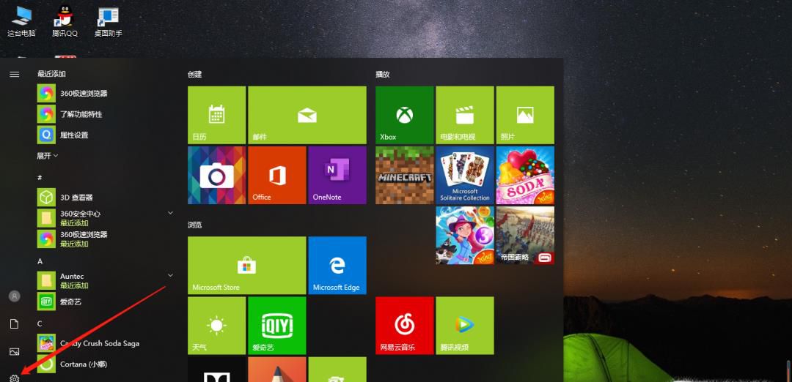Open Settings via the gear icon
Image resolution: width=792 pixels, height=382 pixels.
point(14,378)
